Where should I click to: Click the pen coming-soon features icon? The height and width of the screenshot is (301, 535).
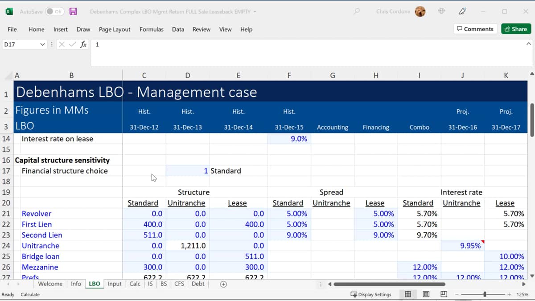point(463,12)
